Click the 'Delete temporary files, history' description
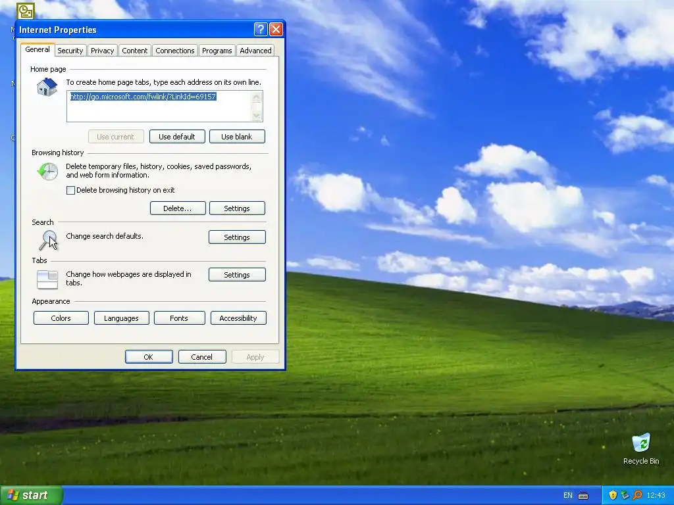Image resolution: width=674 pixels, height=505 pixels. tap(159, 170)
